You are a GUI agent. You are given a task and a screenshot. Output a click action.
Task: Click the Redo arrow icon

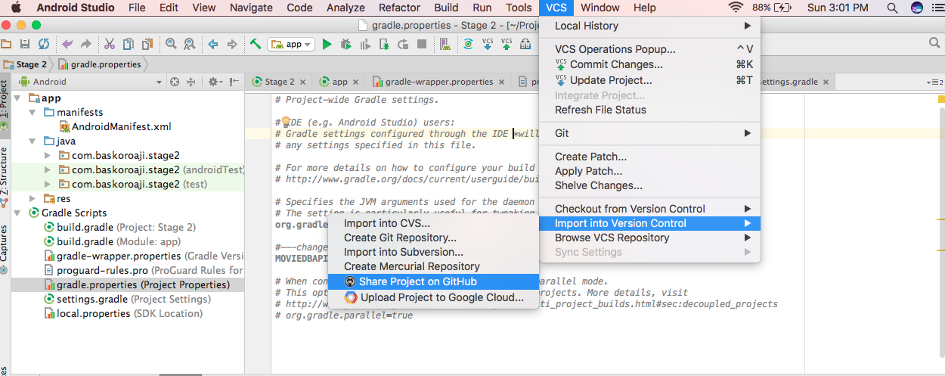pyautogui.click(x=86, y=45)
